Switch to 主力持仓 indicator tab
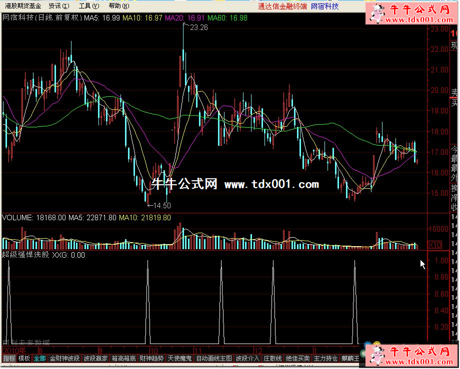 tap(325, 359)
